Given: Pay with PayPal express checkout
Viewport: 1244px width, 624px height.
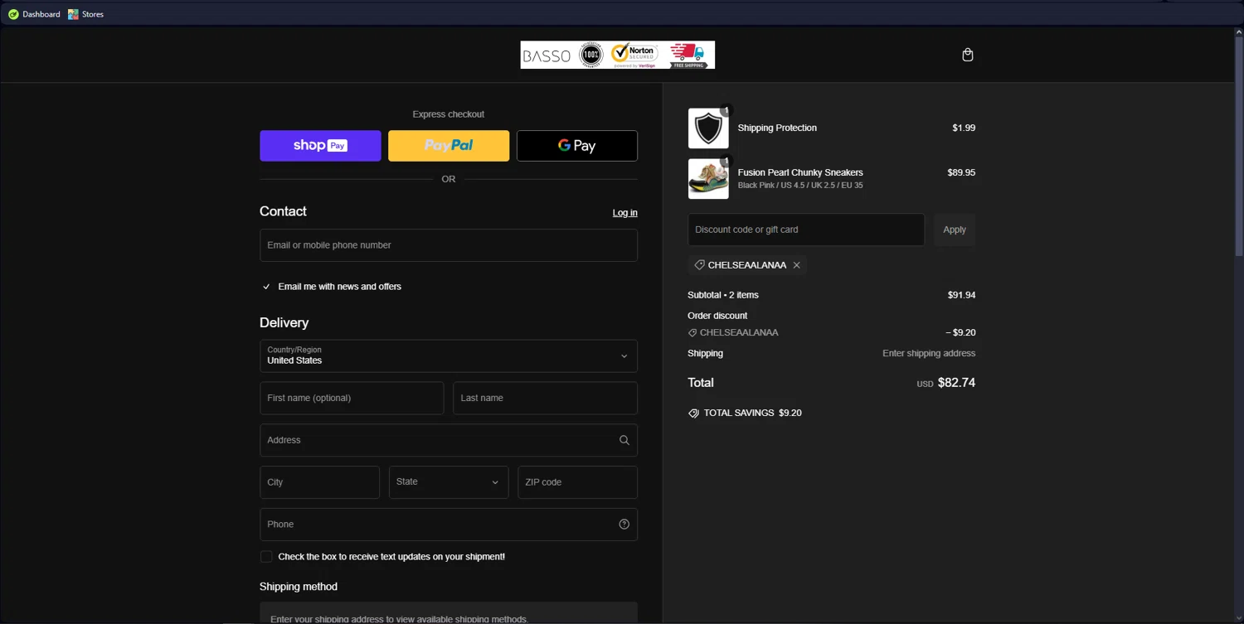Looking at the screenshot, I should pos(449,146).
